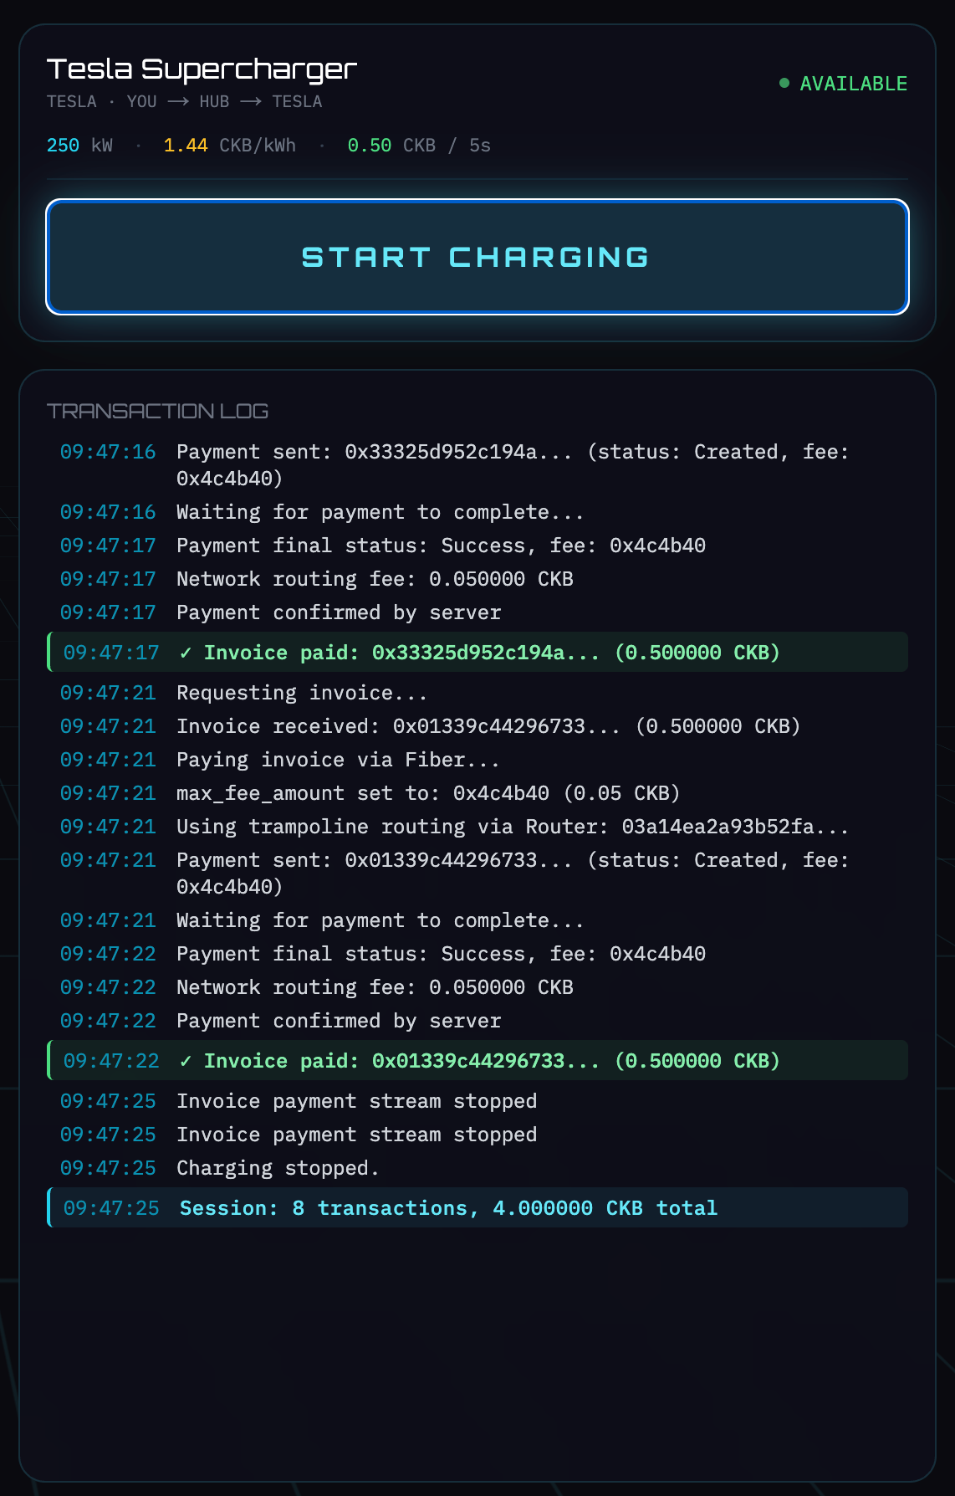
Task: Click the Payment sent: 0x33325d952c194a entry
Action: (477, 465)
